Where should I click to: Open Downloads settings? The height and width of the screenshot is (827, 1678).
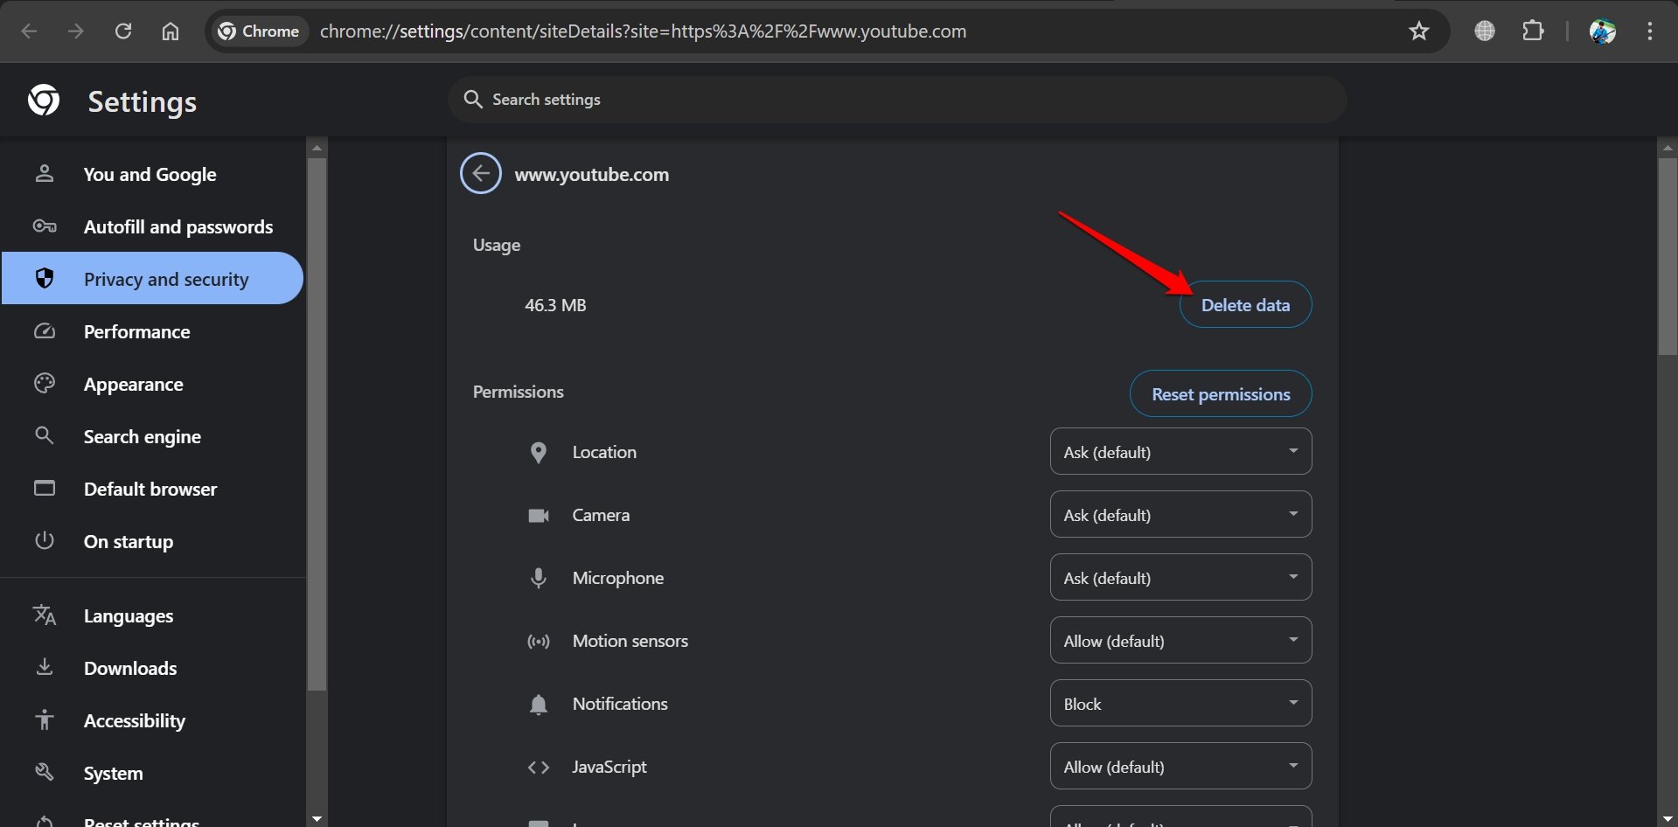point(153,668)
